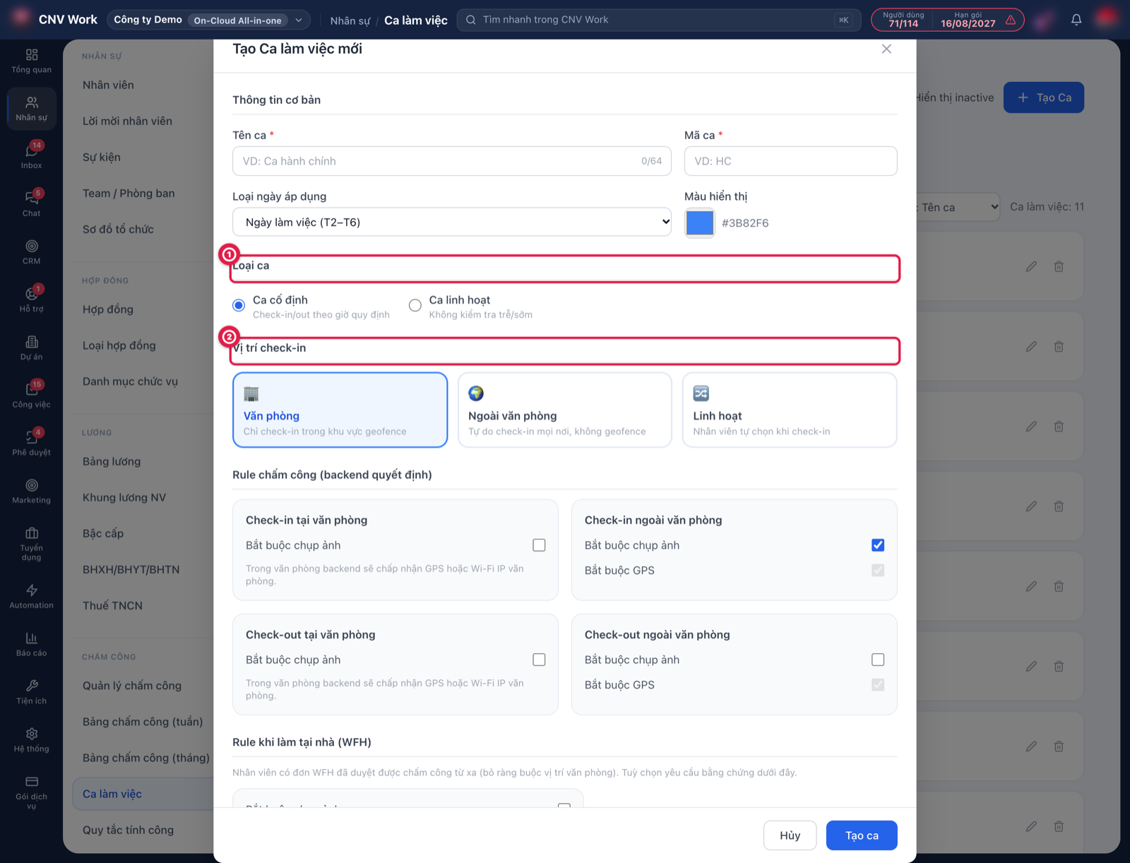1130x863 pixels.
Task: Untick photo requirement for check-in ngoài văn phòng
Action: tap(878, 545)
